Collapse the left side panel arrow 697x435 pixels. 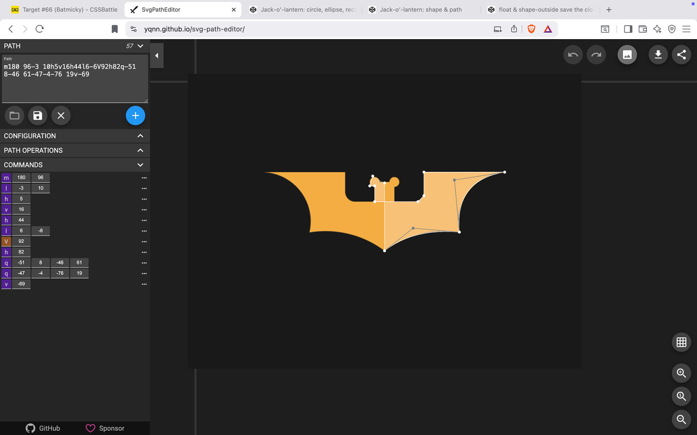click(x=157, y=56)
